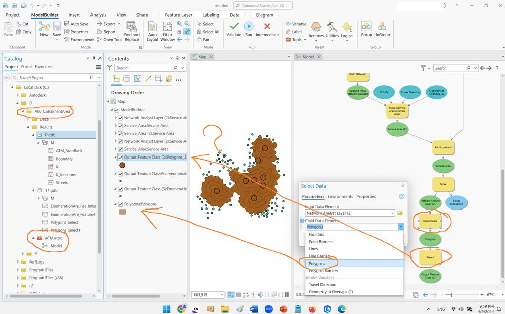The width and height of the screenshot is (505, 314).
Task: Add a Variable from Insert group
Action: click(x=296, y=24)
